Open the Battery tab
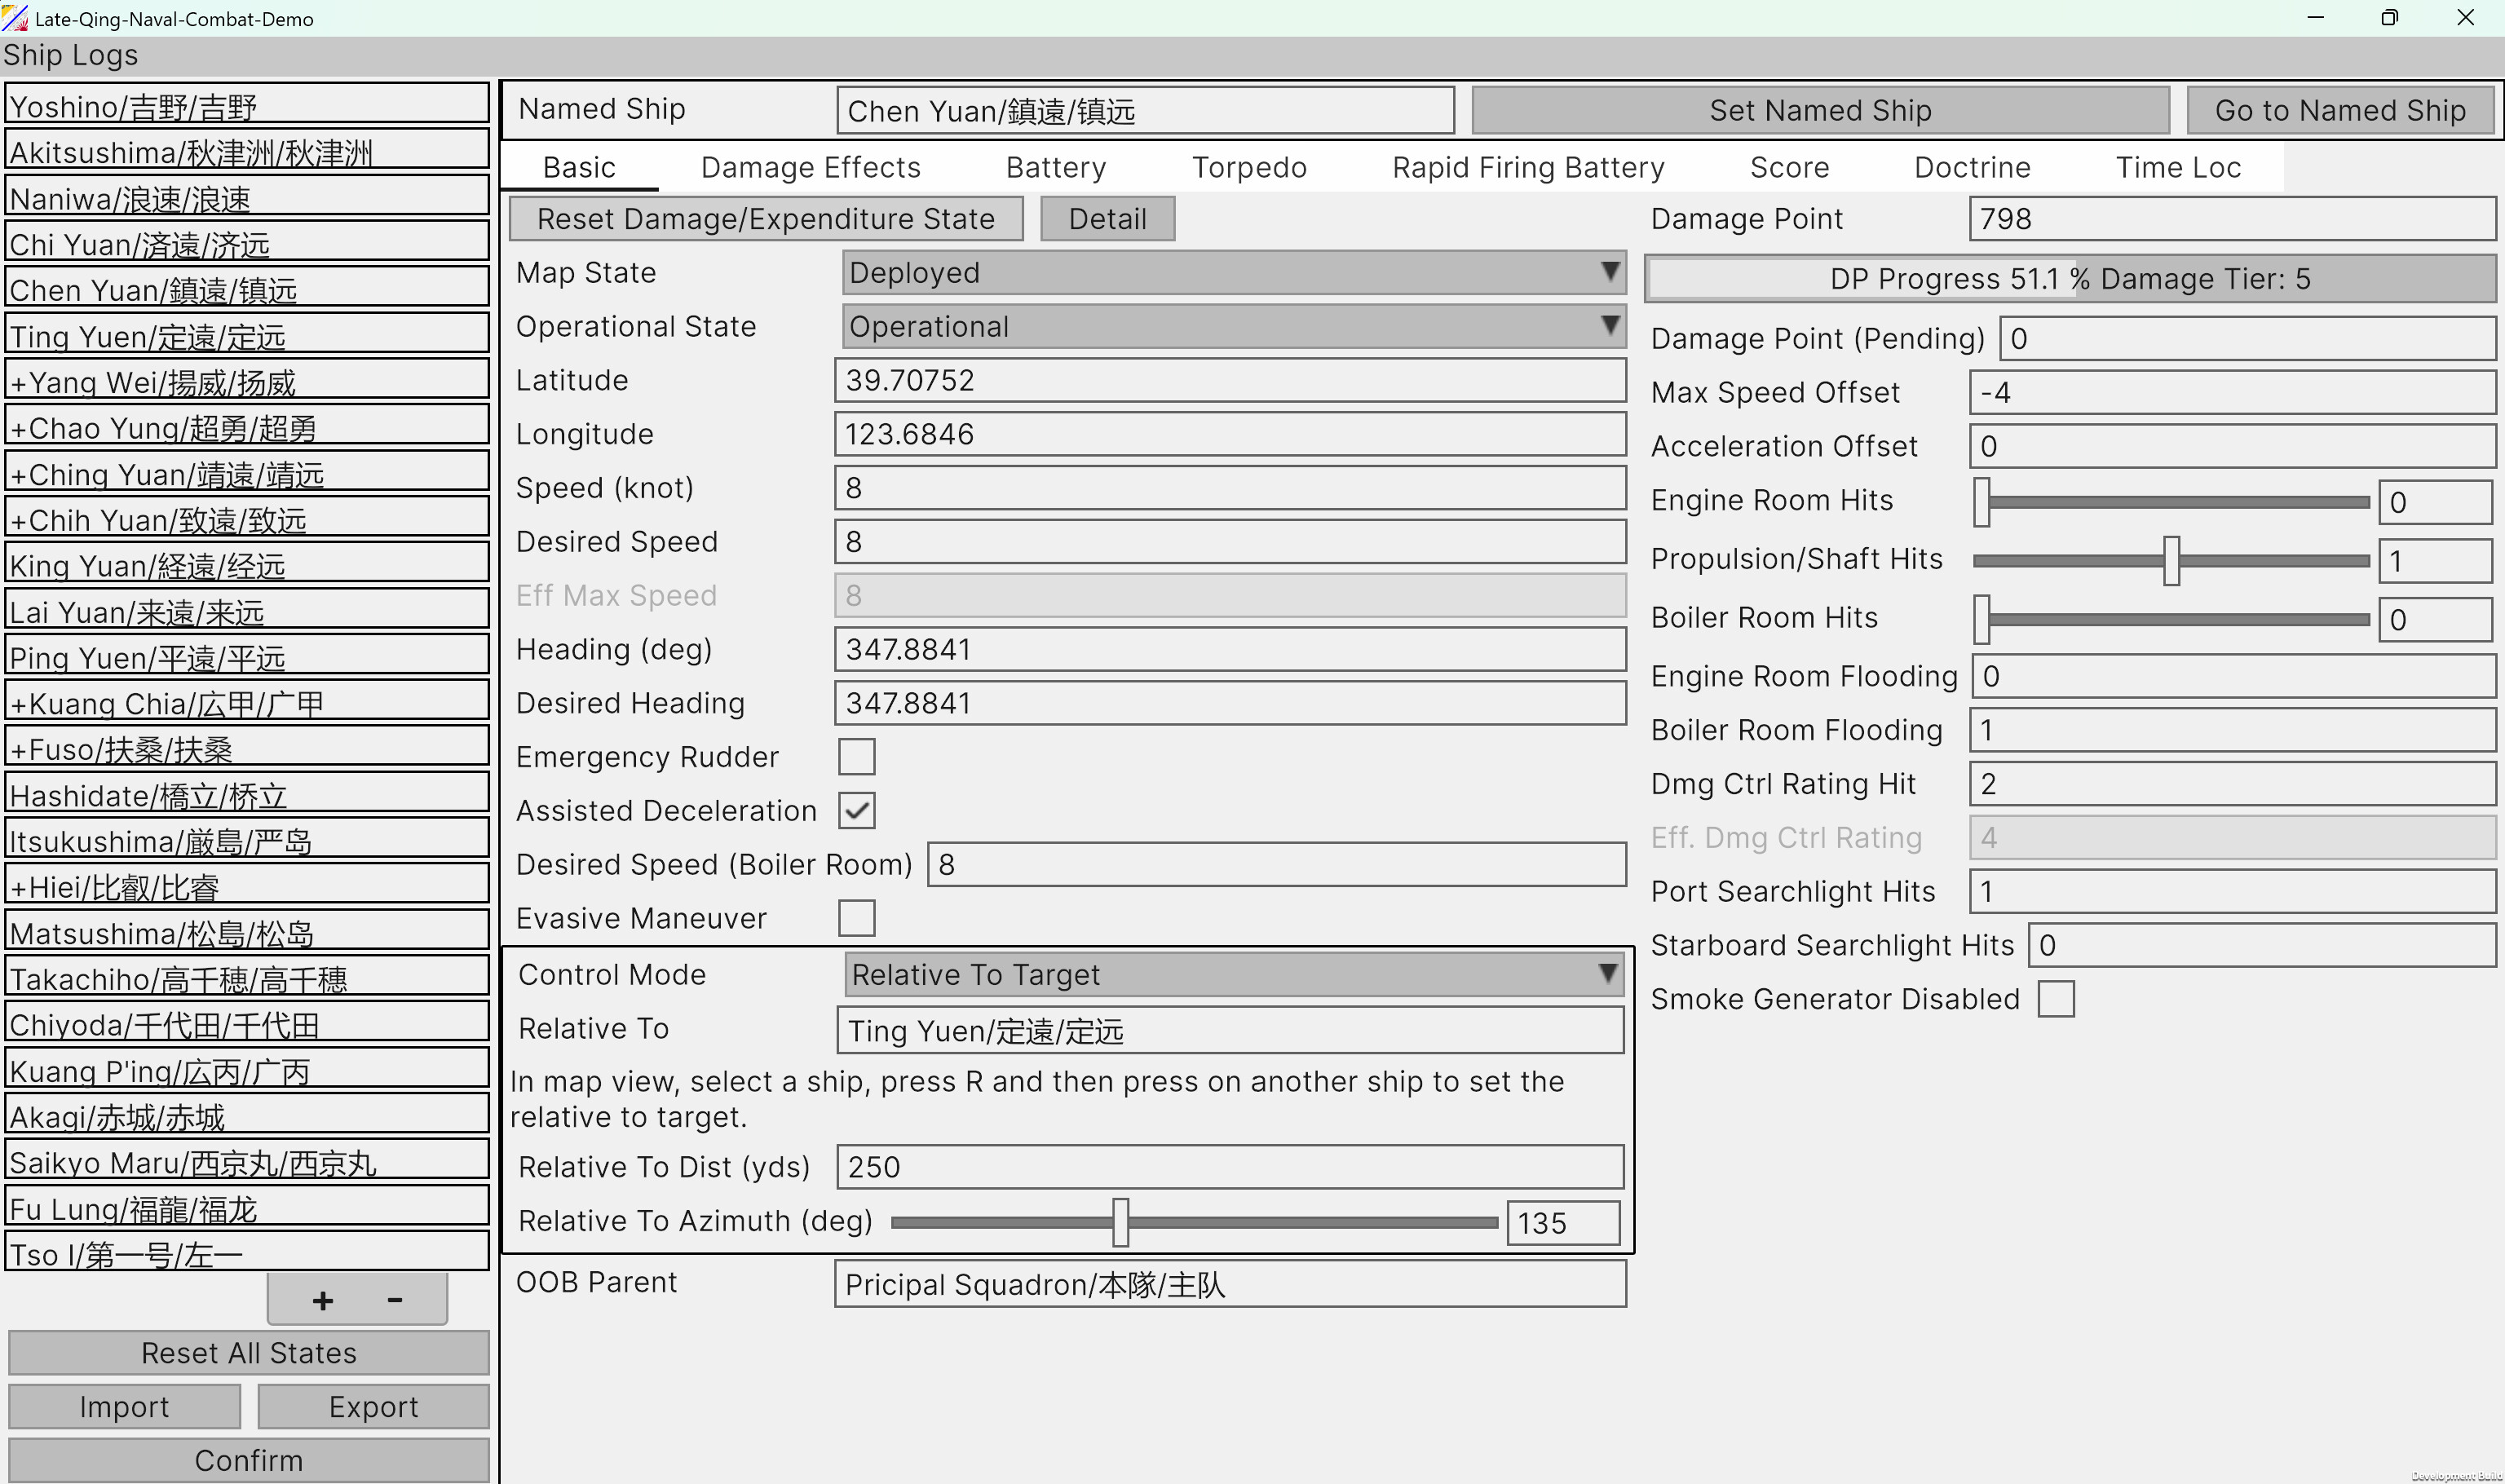The height and width of the screenshot is (1484, 2505). coord(1054,167)
